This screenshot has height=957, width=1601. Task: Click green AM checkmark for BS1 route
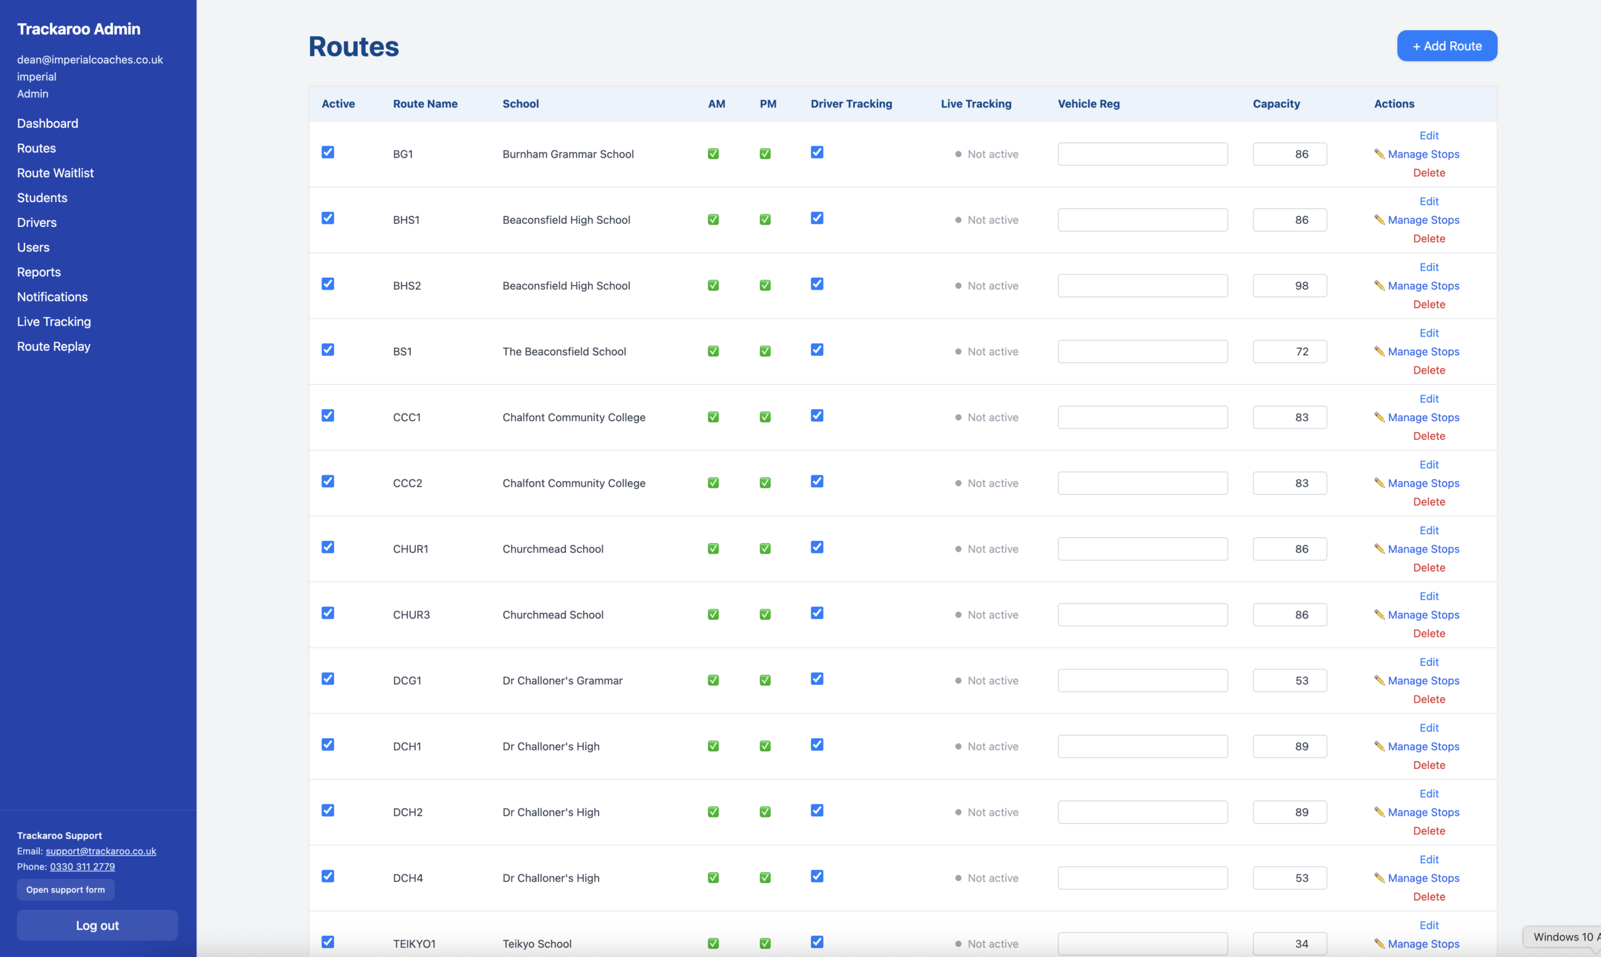click(713, 352)
